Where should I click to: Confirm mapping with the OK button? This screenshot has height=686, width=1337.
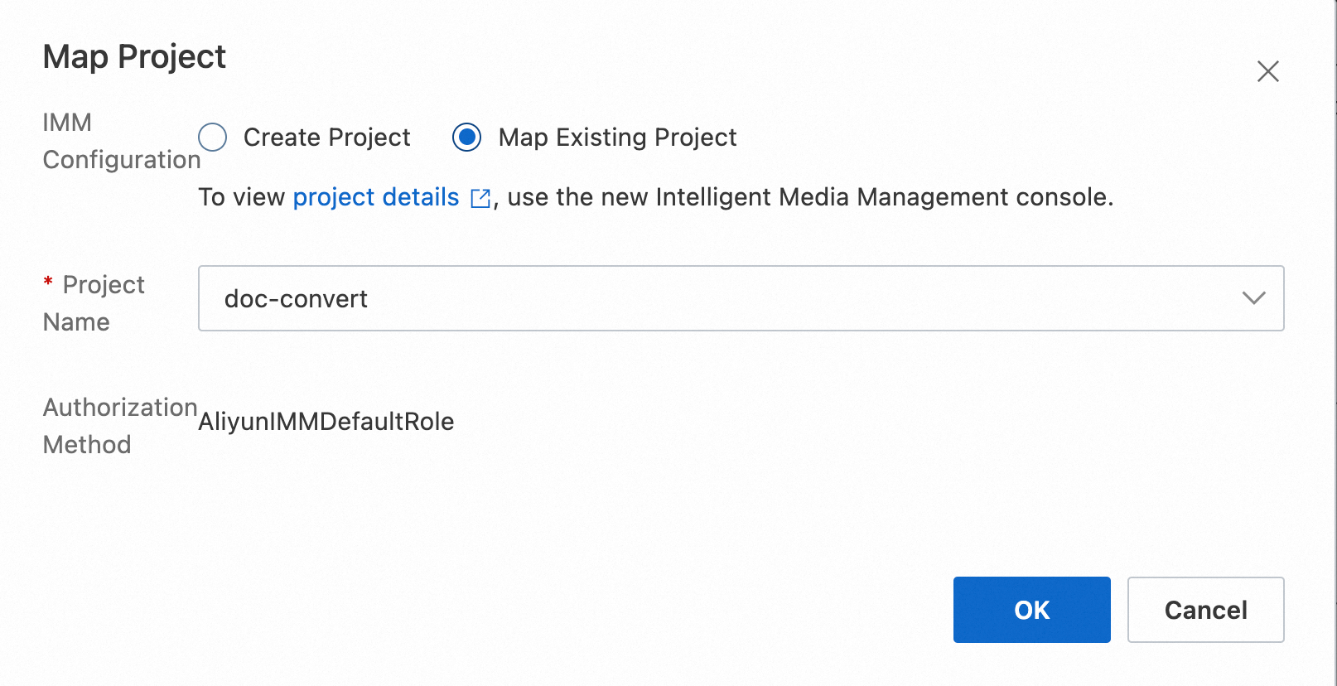tap(1031, 610)
